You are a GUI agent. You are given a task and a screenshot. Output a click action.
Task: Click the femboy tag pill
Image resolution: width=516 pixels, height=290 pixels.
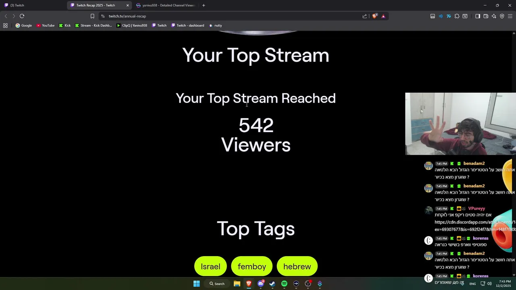pos(252,267)
